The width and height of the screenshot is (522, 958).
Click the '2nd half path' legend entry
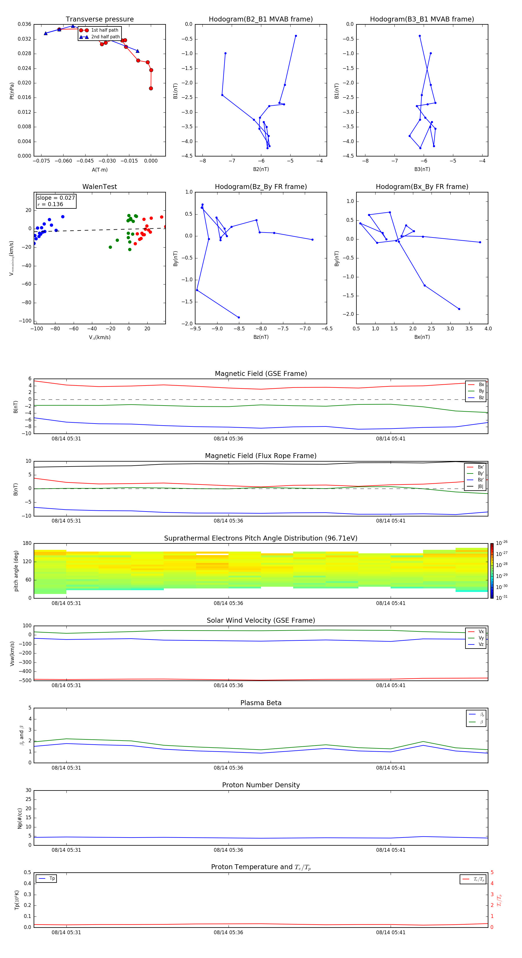coord(99,37)
